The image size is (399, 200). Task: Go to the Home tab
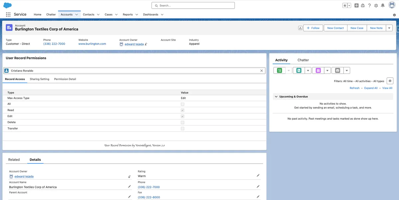(38, 15)
